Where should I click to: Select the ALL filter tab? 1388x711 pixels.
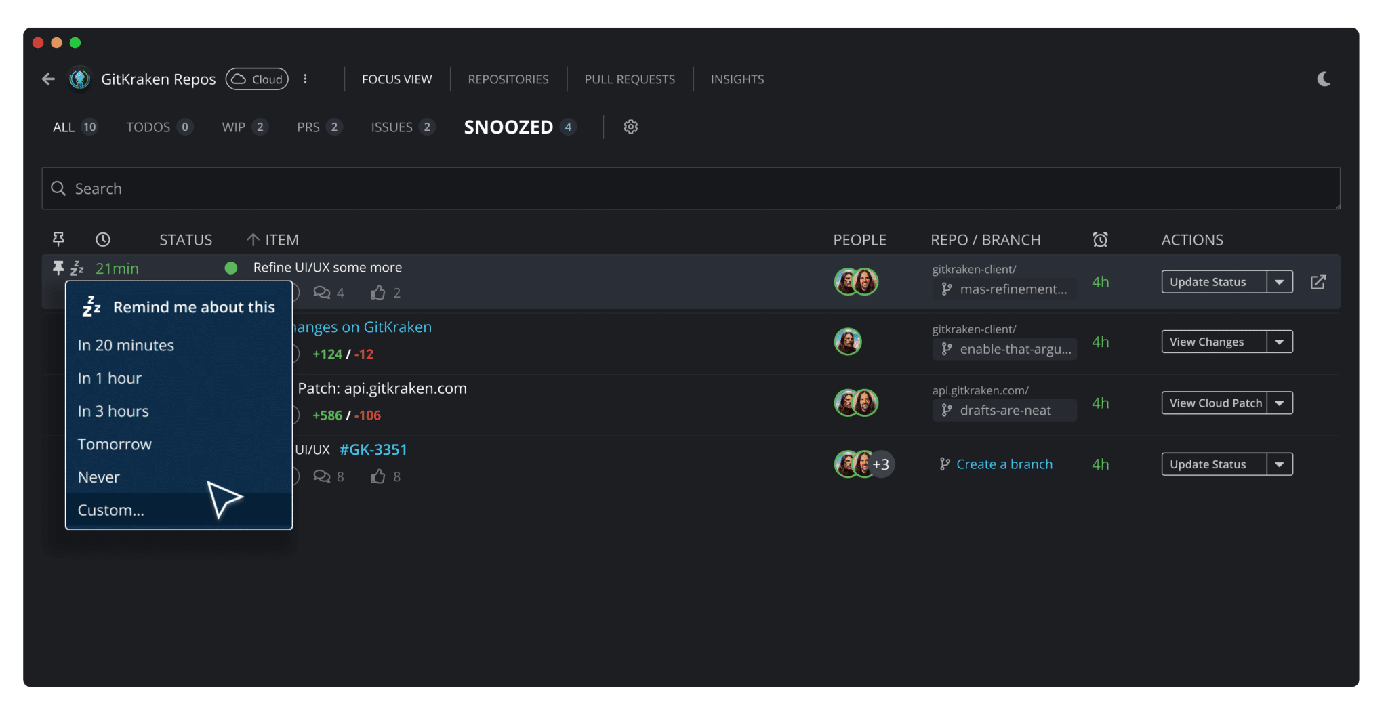click(x=75, y=127)
